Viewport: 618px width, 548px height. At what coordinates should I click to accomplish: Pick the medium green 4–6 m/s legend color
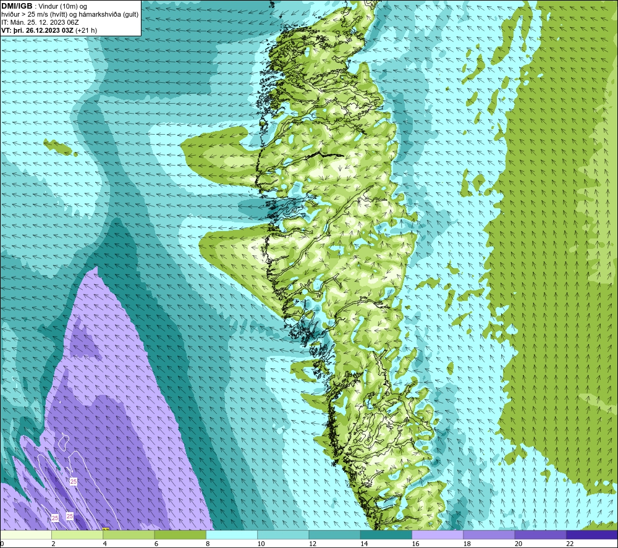(129, 534)
